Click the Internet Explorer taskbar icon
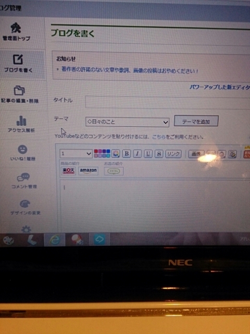This screenshot has height=334, width=250. [x=55, y=240]
